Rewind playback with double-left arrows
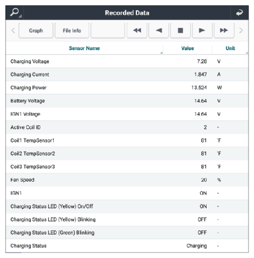This screenshot has width=254, height=258. click(x=137, y=31)
